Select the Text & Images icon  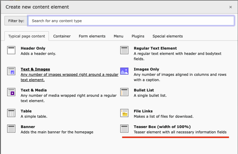pos(11,71)
